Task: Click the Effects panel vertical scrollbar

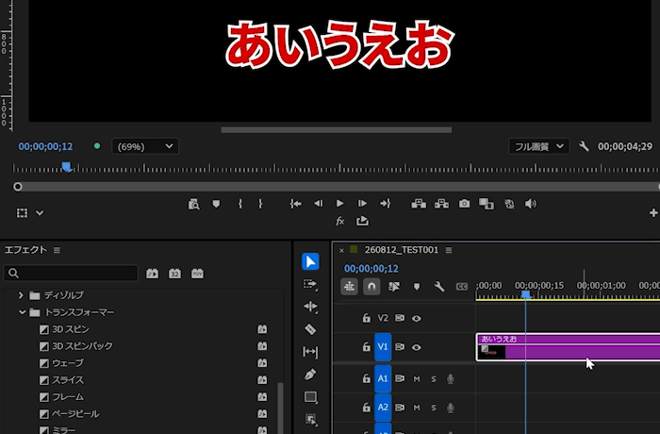Action: tap(280, 407)
